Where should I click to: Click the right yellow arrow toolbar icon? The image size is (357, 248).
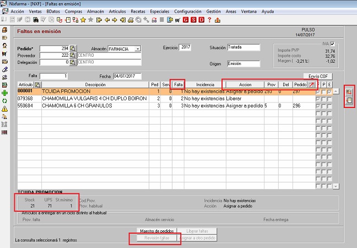pyautogui.click(x=115, y=20)
